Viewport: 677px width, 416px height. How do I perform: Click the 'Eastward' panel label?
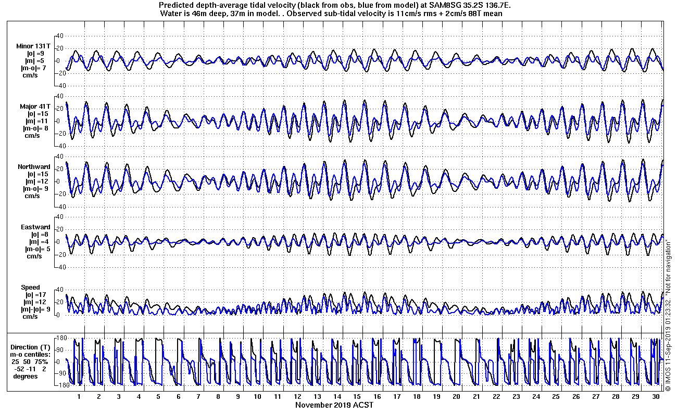[35, 227]
